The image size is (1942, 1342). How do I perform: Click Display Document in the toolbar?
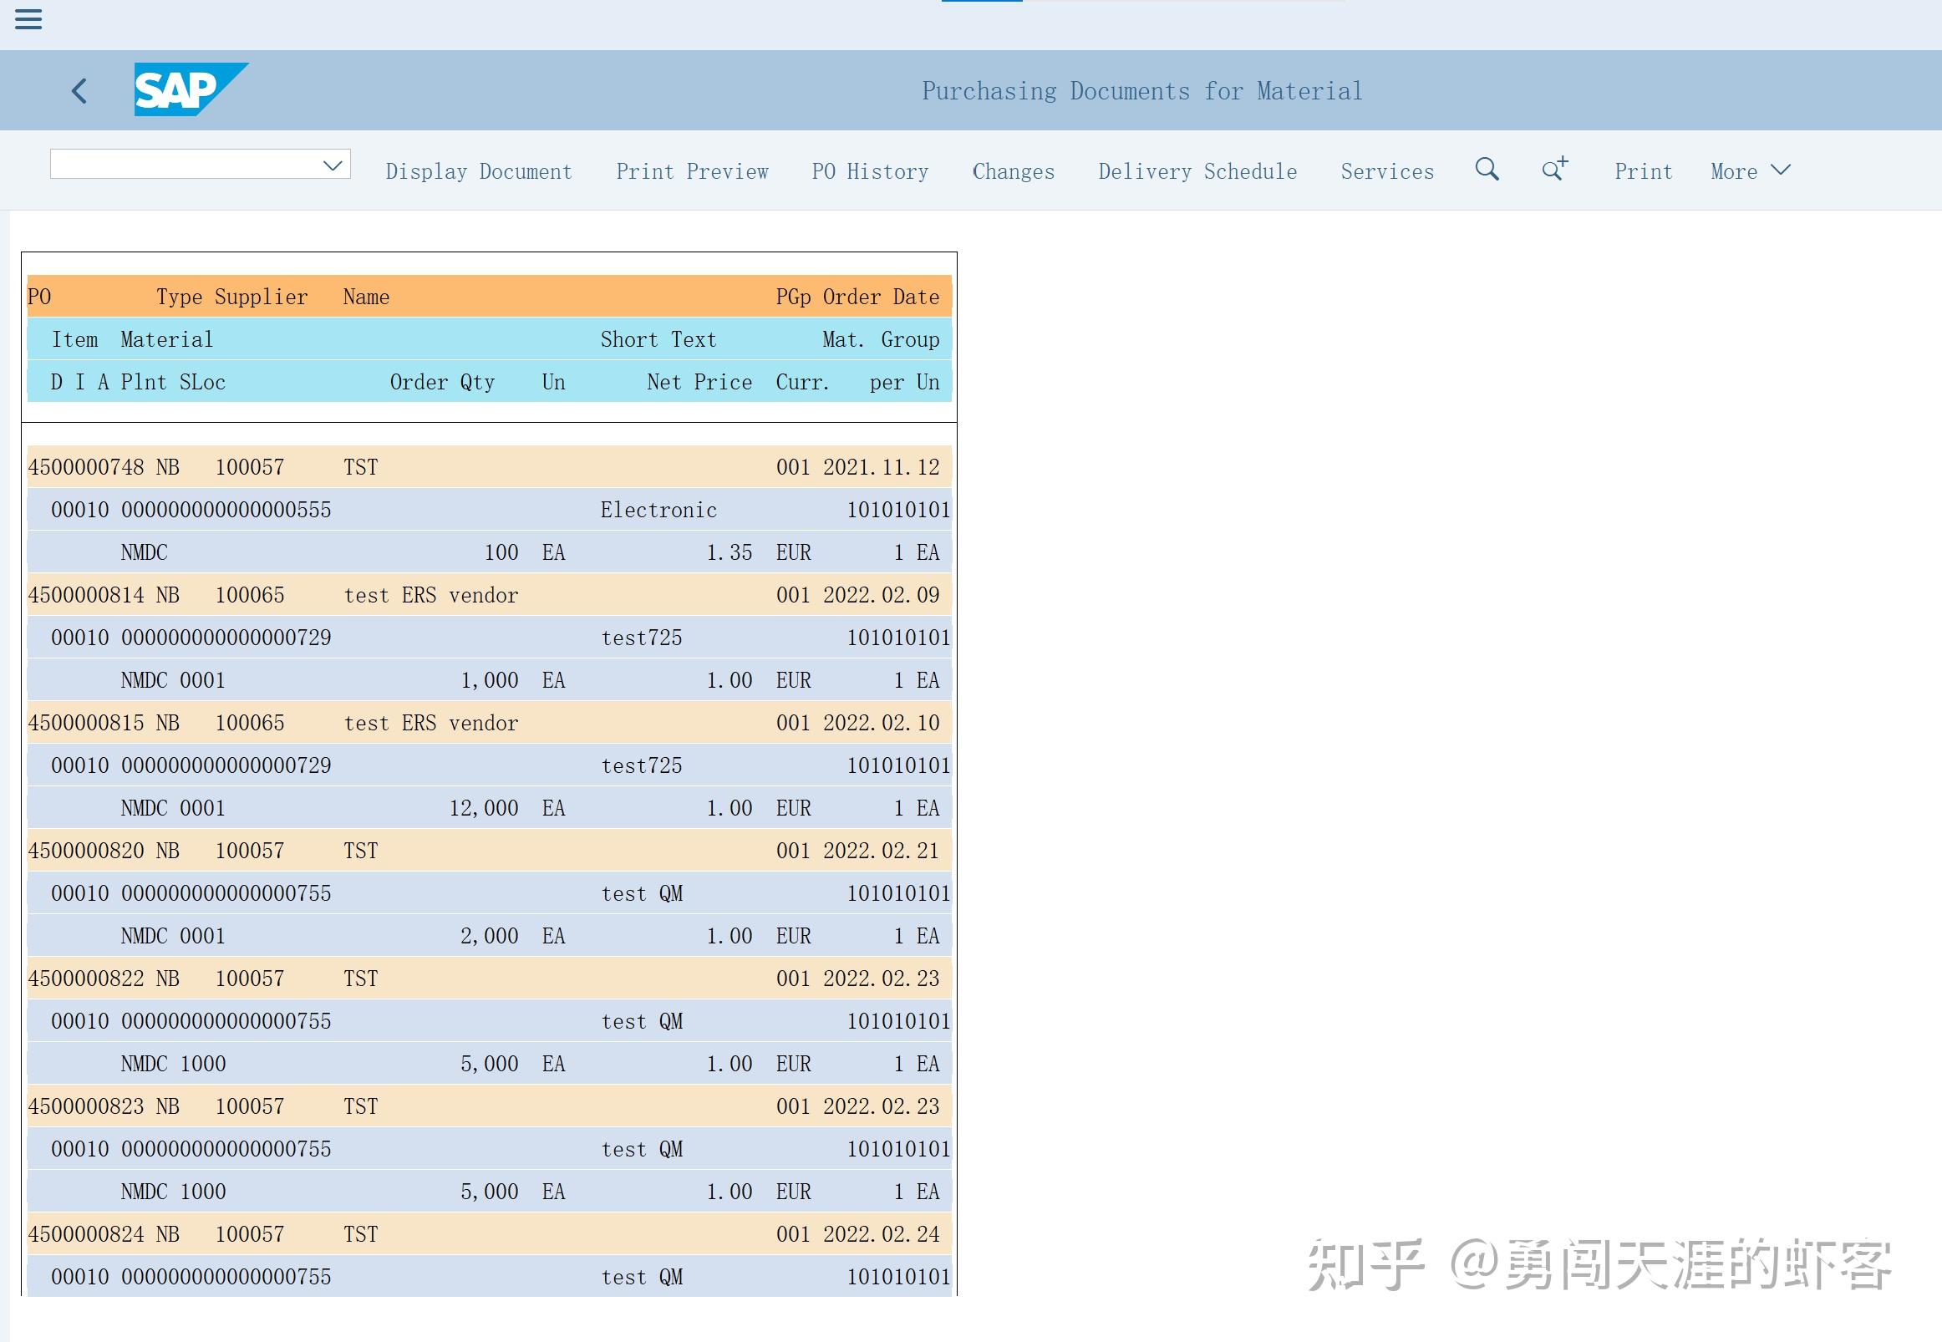478,170
